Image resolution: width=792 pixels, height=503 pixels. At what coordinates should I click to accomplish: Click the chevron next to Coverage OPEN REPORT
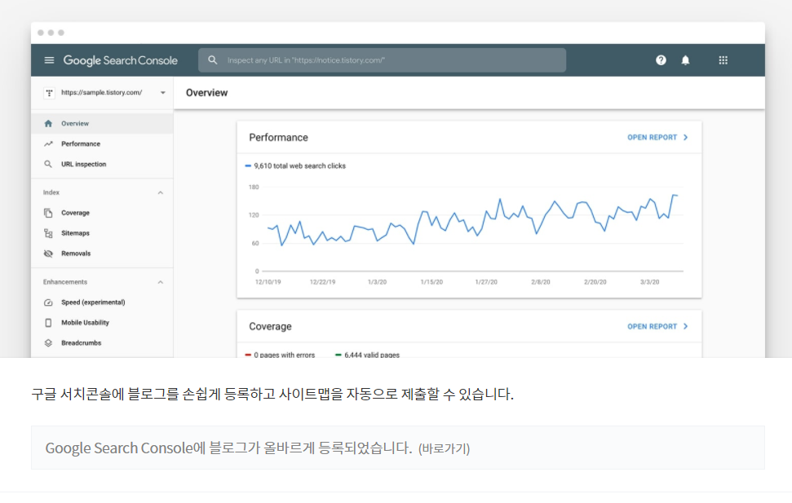point(685,326)
